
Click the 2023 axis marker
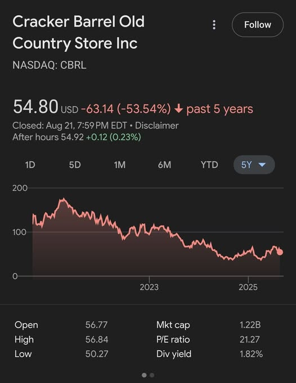[x=149, y=287]
